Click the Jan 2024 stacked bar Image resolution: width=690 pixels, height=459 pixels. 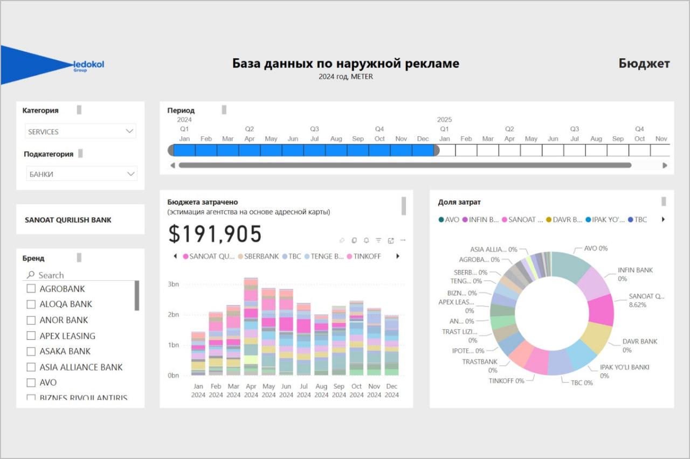[198, 353]
